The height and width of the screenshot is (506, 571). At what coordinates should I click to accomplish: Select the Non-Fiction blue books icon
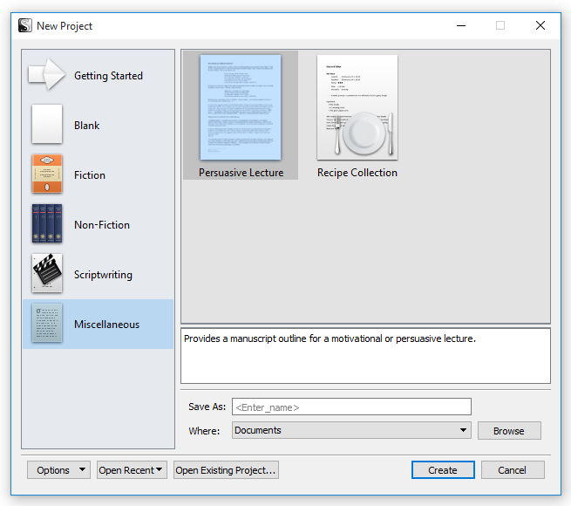coord(47,223)
